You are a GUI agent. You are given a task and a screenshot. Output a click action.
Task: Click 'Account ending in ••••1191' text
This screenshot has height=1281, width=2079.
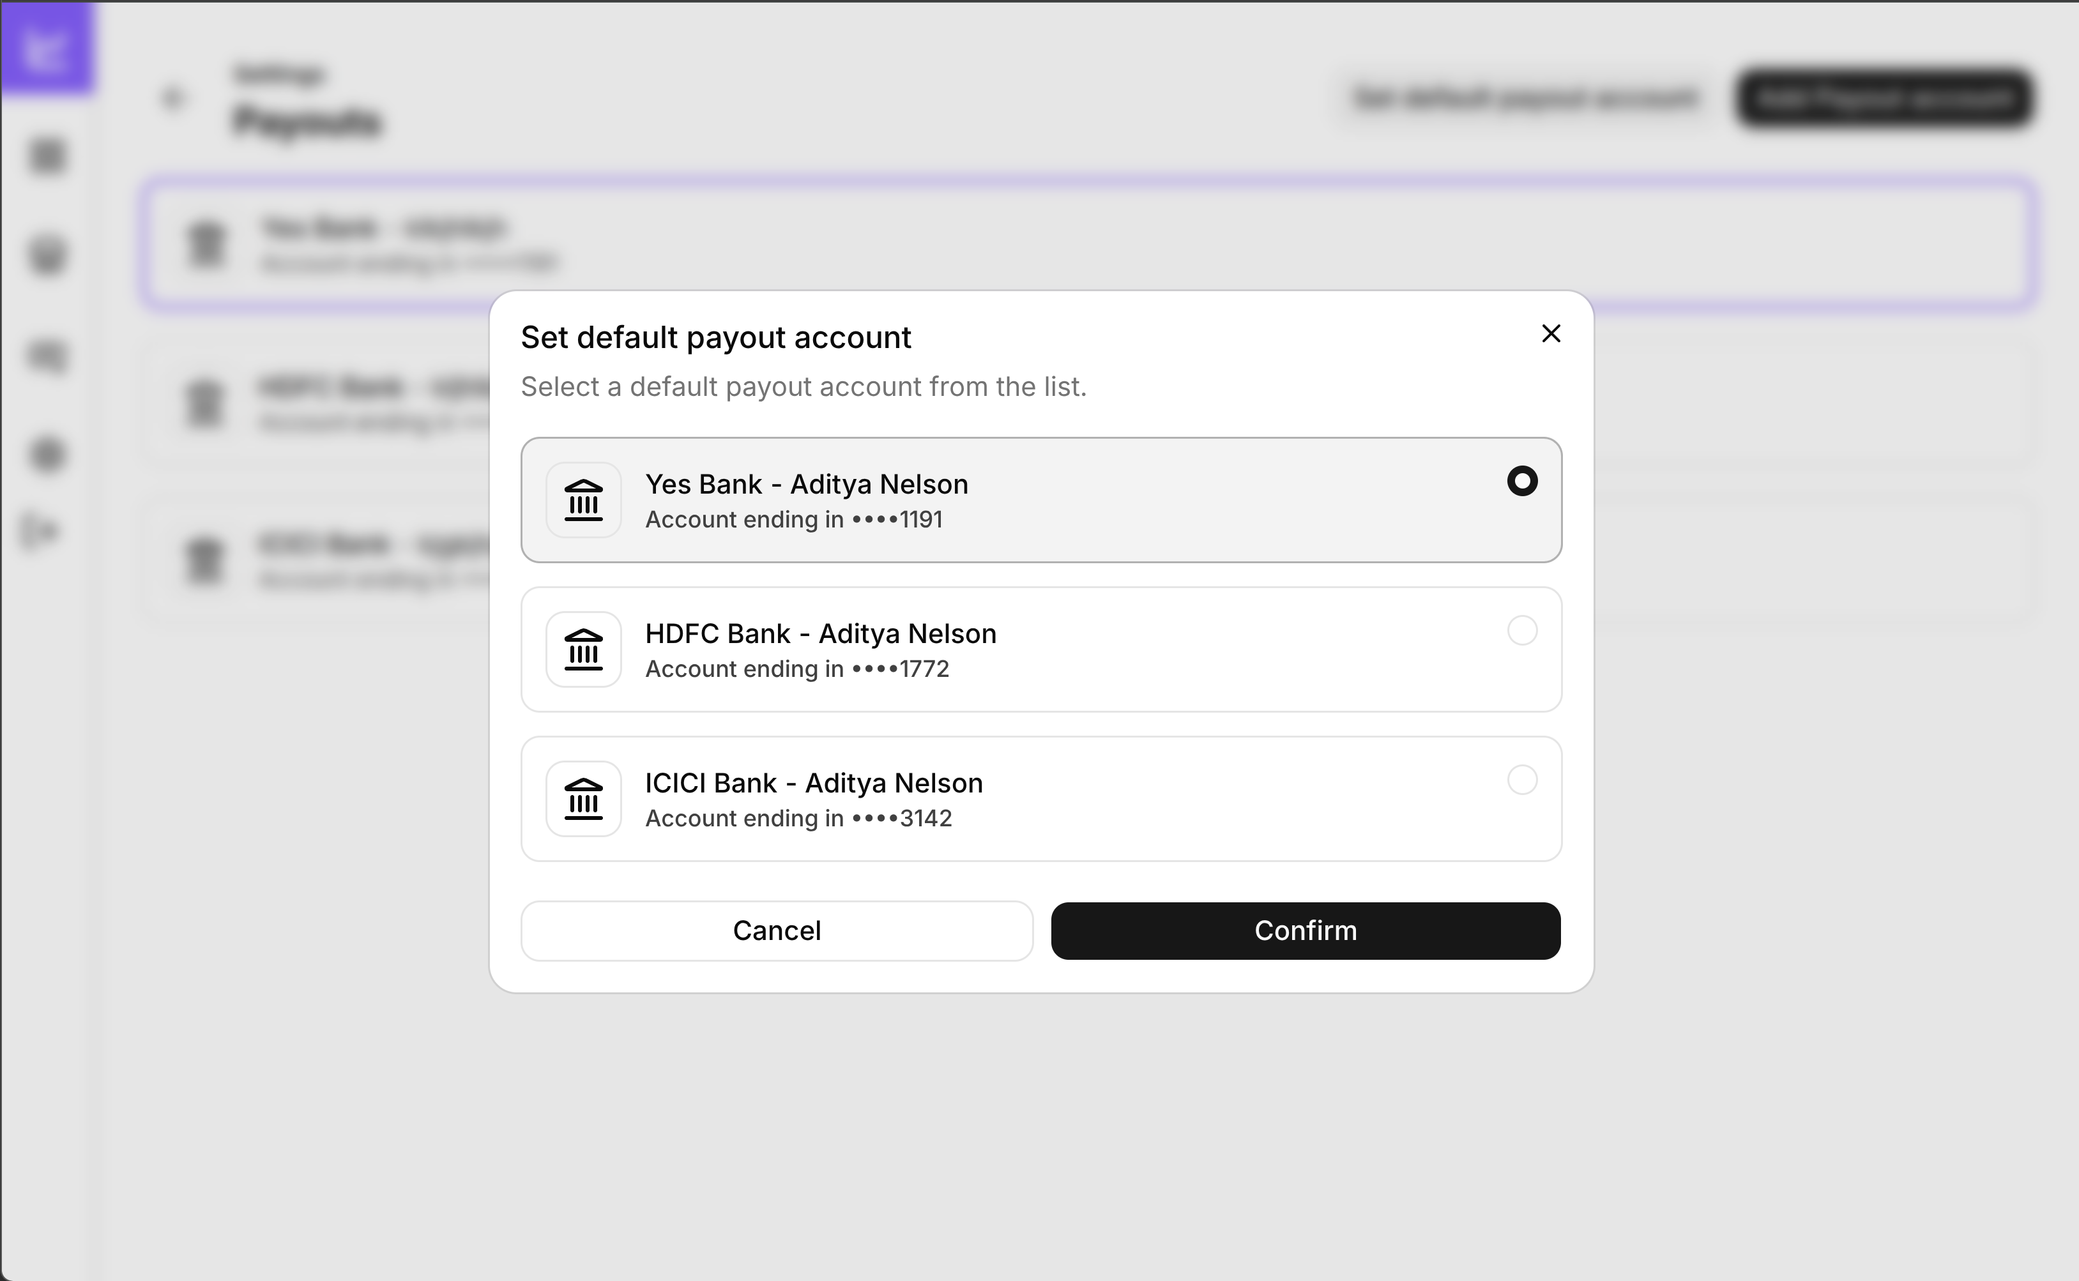coord(794,519)
